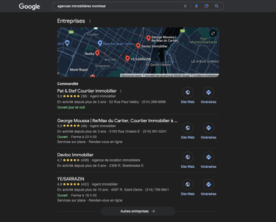The height and width of the screenshot is (222, 276).
Task: Click the Google logo
Action: (29, 6)
